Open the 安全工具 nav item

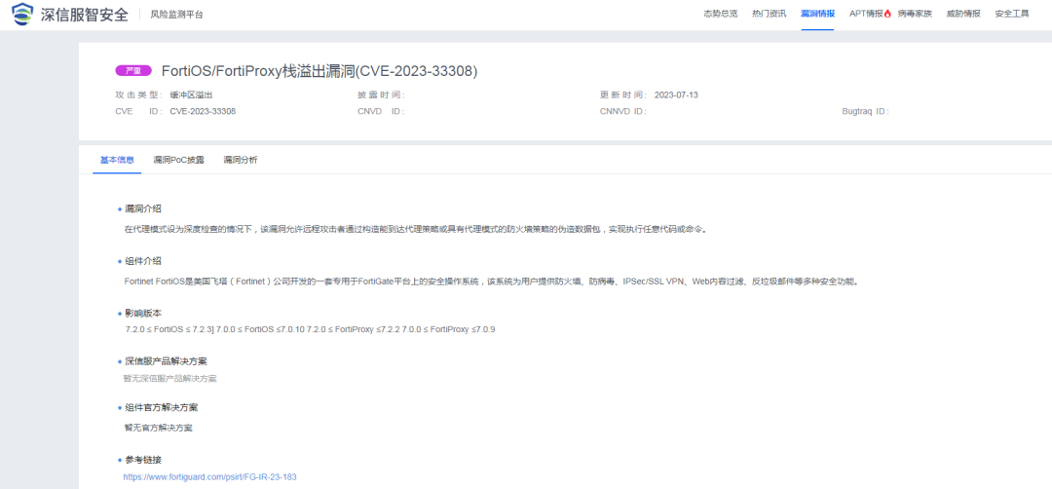[x=1012, y=14]
